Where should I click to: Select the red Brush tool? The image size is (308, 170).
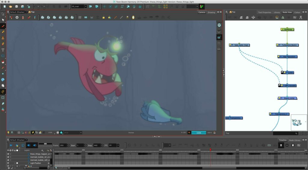click(3, 26)
